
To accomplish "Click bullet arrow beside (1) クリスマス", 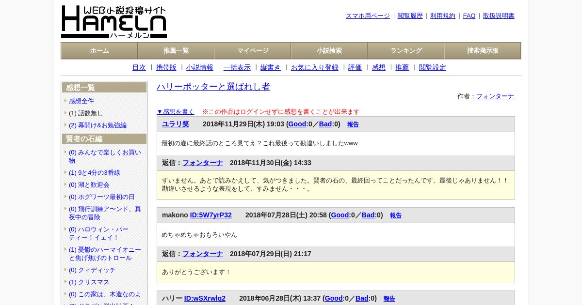I will click(x=65, y=282).
